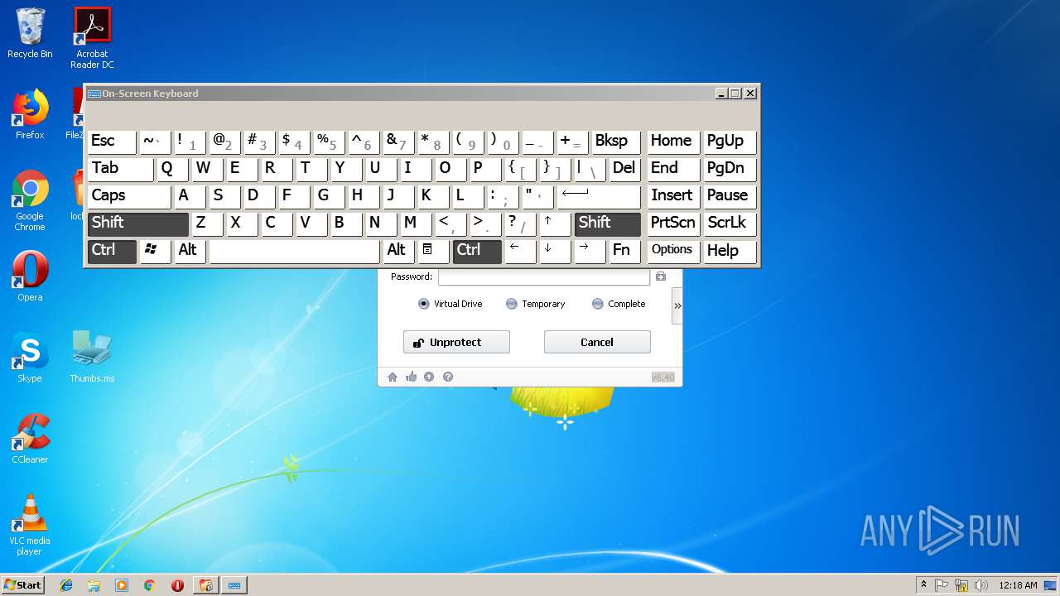Click the left arrow key
The width and height of the screenshot is (1060, 596).
pyautogui.click(x=520, y=251)
